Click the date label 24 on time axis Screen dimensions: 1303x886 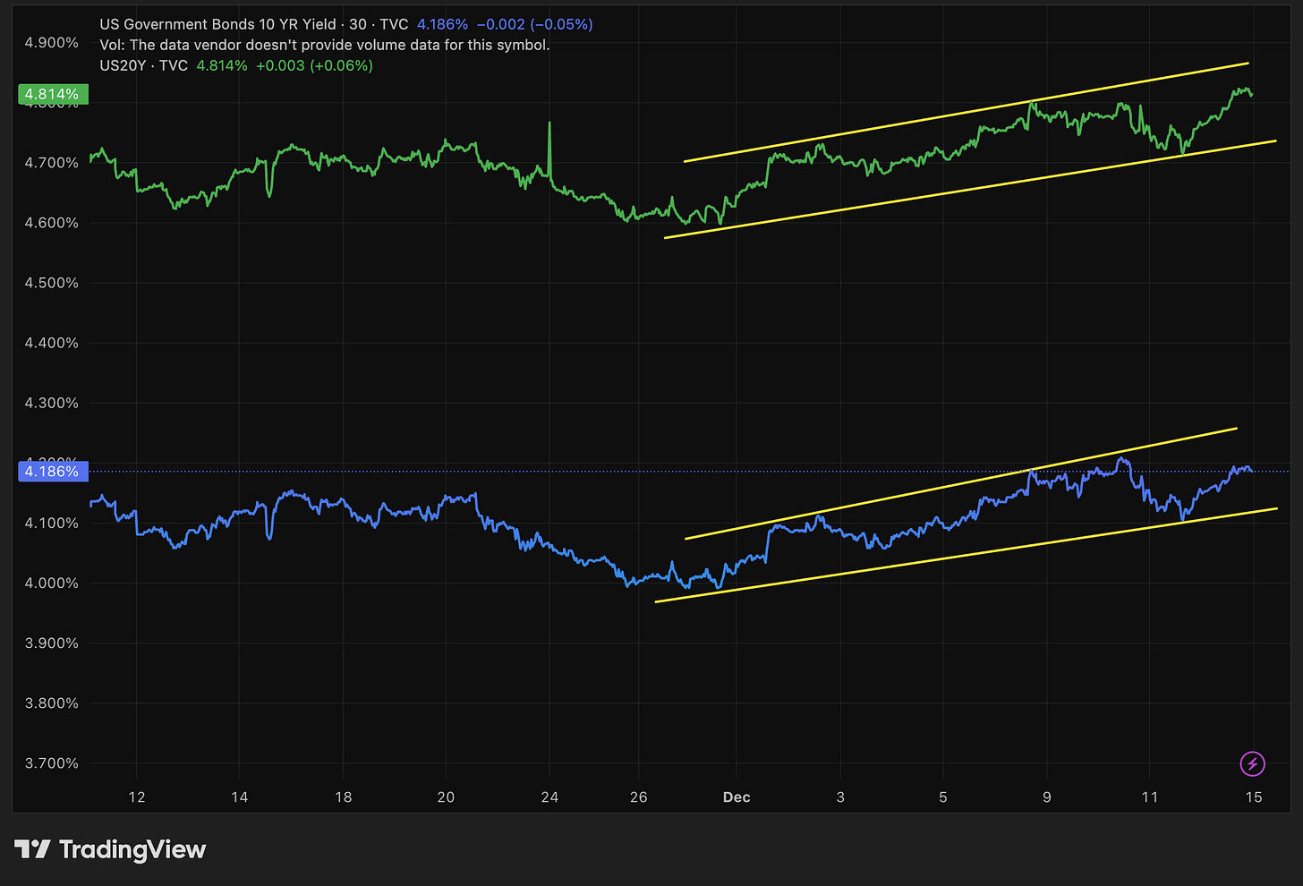(x=549, y=797)
